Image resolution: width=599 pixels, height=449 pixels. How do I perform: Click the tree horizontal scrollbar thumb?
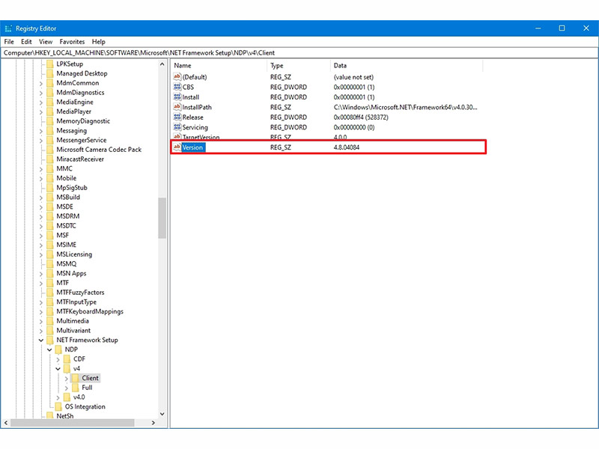73,423
